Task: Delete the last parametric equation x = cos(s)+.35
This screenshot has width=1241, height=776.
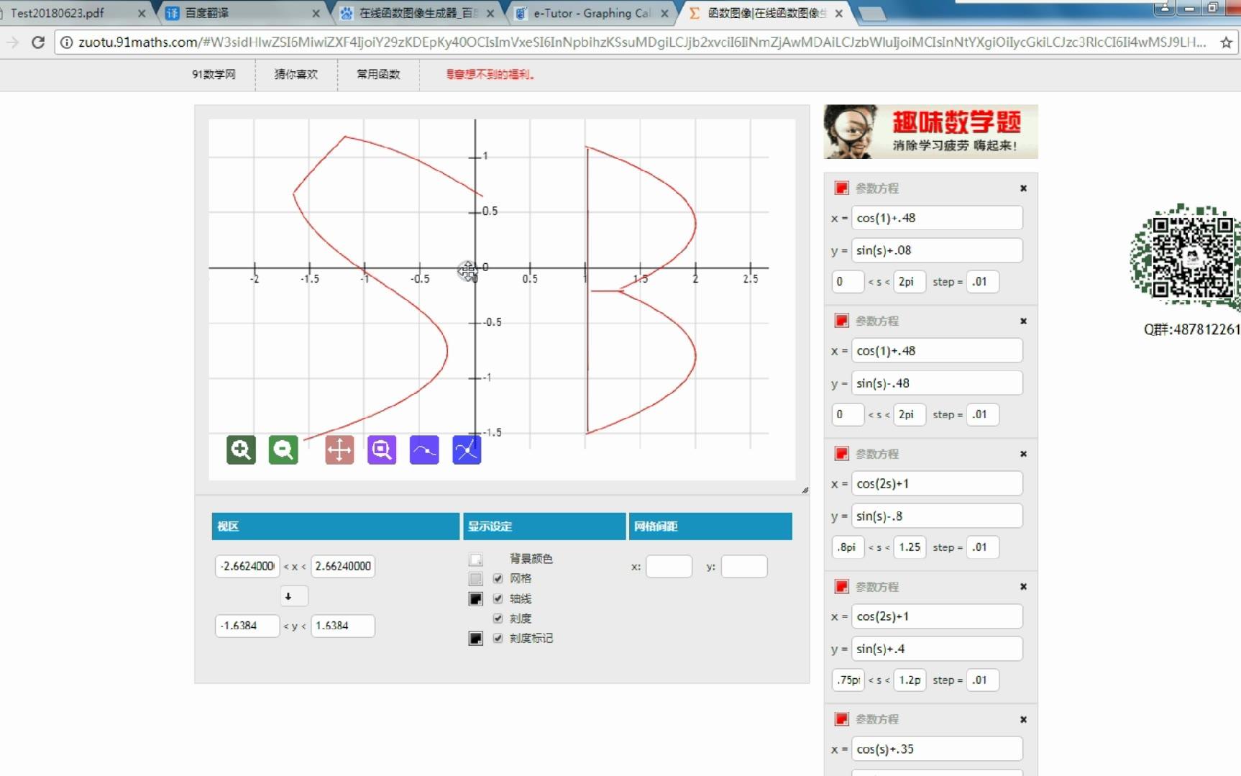Action: click(1023, 719)
